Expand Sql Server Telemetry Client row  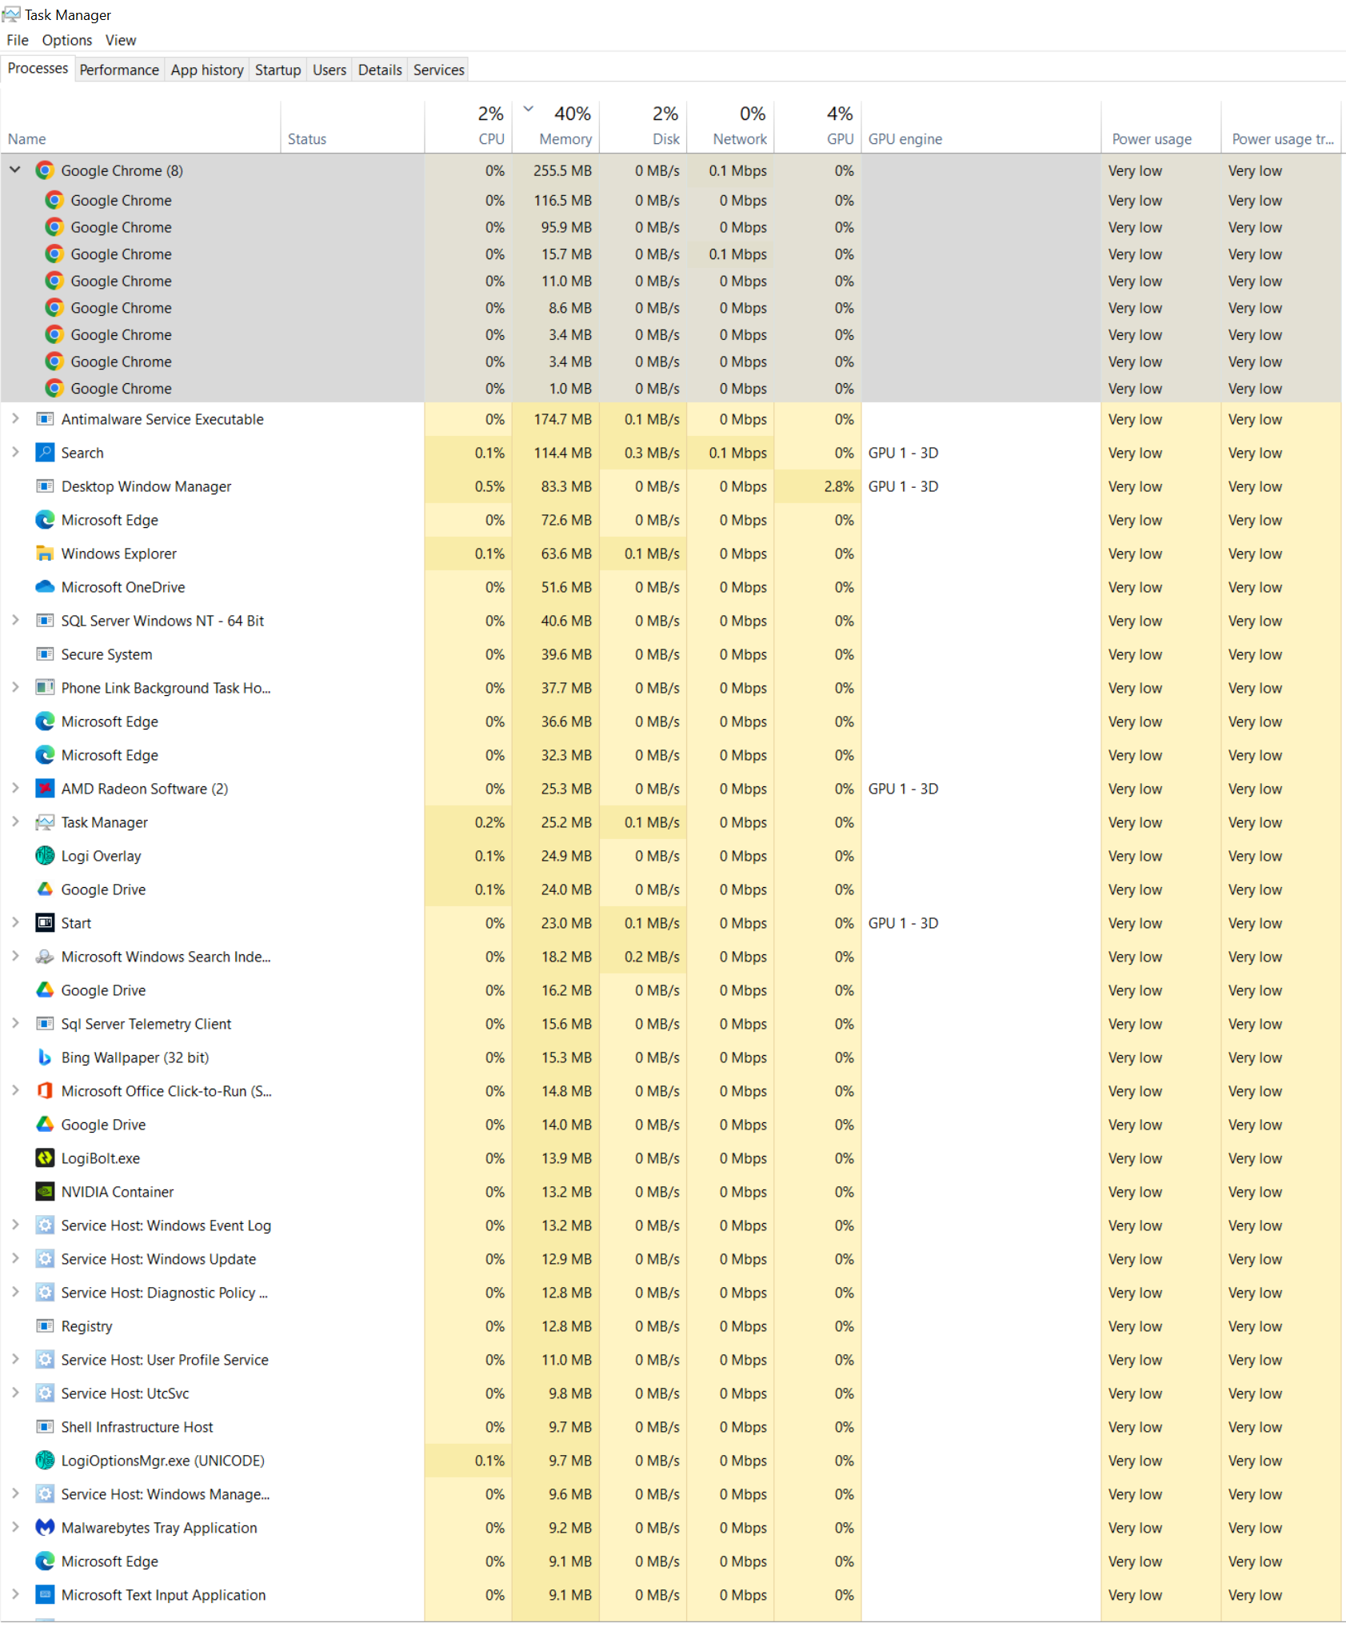(x=15, y=1023)
